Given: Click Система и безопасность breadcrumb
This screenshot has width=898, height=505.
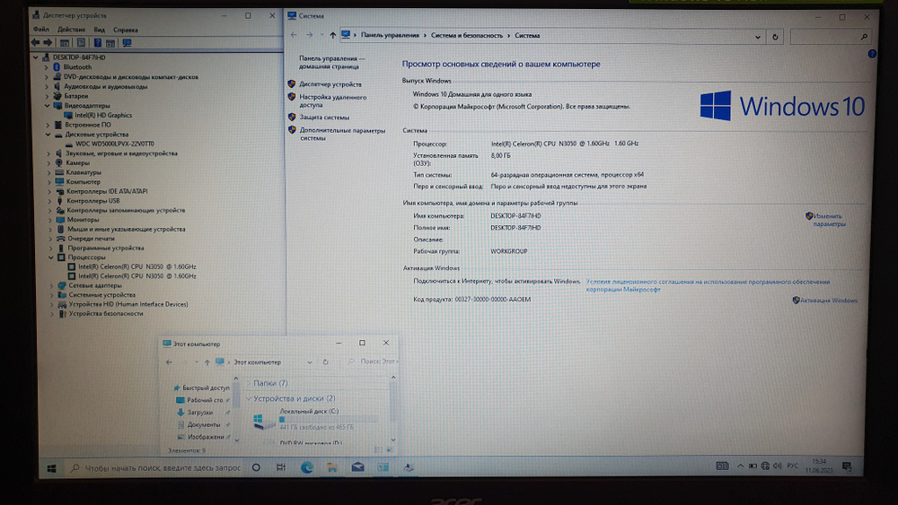Looking at the screenshot, I should (467, 36).
